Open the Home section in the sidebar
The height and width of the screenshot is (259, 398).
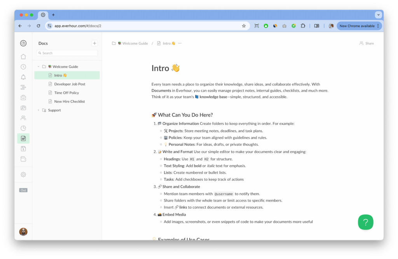pyautogui.click(x=23, y=57)
